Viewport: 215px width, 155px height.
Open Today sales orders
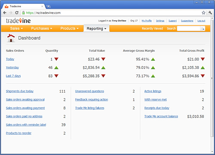coord(10,59)
